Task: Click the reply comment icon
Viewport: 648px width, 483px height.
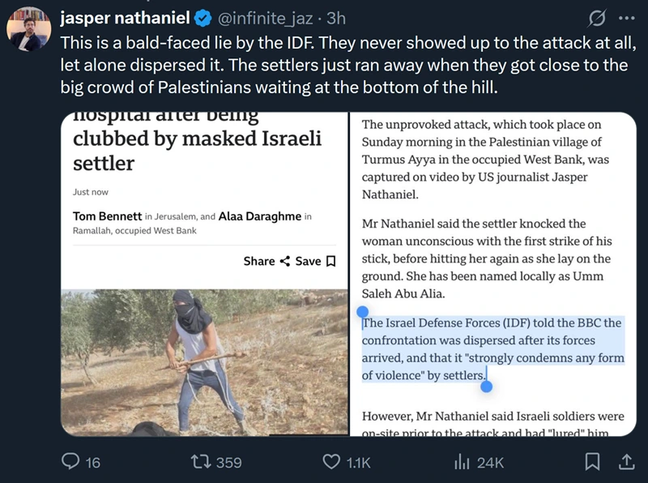Action: [70, 462]
